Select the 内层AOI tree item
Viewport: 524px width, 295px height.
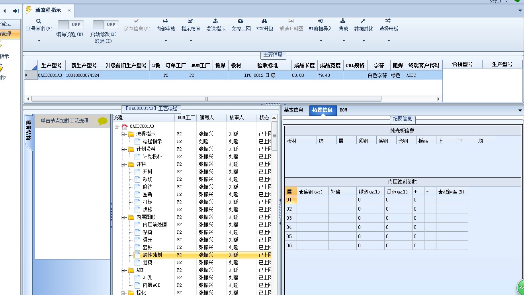(151, 285)
